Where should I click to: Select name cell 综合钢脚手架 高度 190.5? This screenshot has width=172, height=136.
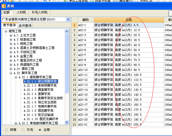pos(129,120)
